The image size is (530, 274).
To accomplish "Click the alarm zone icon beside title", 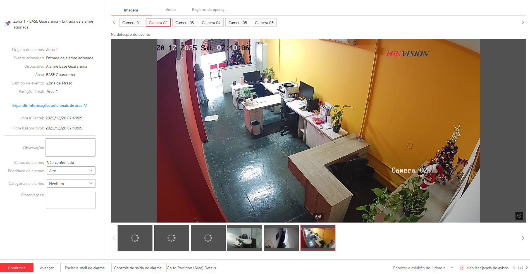I will [8, 24].
